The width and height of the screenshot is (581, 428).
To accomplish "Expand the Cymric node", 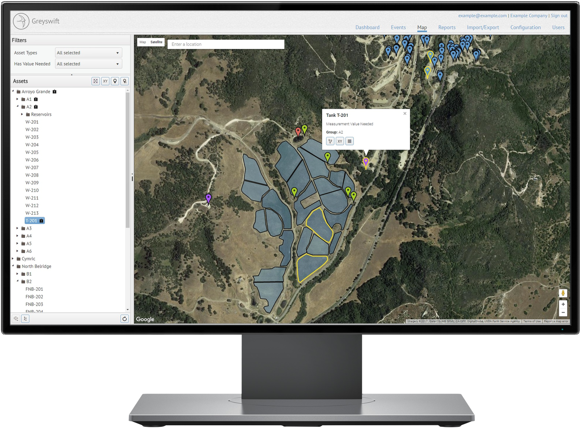I will [13, 259].
